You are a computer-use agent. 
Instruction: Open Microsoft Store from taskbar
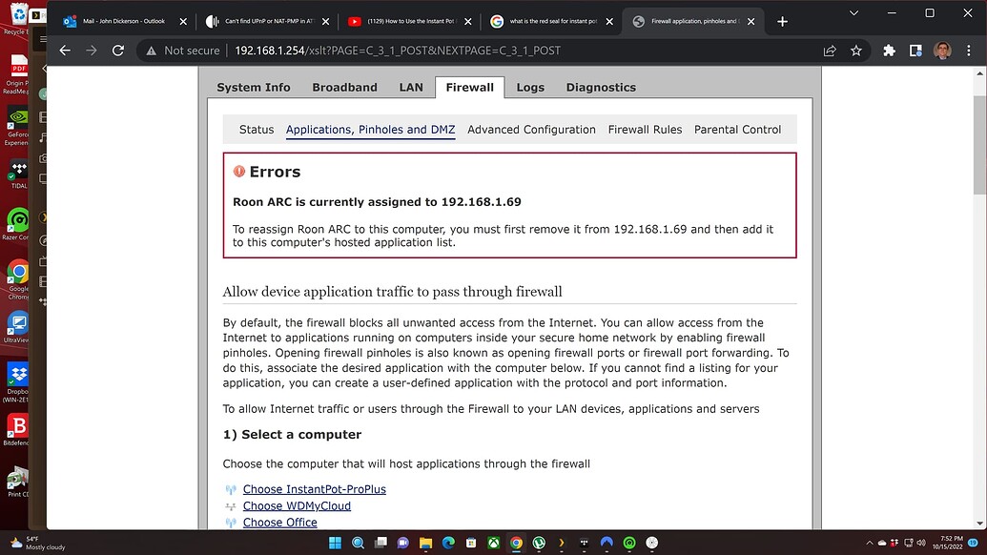pyautogui.click(x=471, y=543)
